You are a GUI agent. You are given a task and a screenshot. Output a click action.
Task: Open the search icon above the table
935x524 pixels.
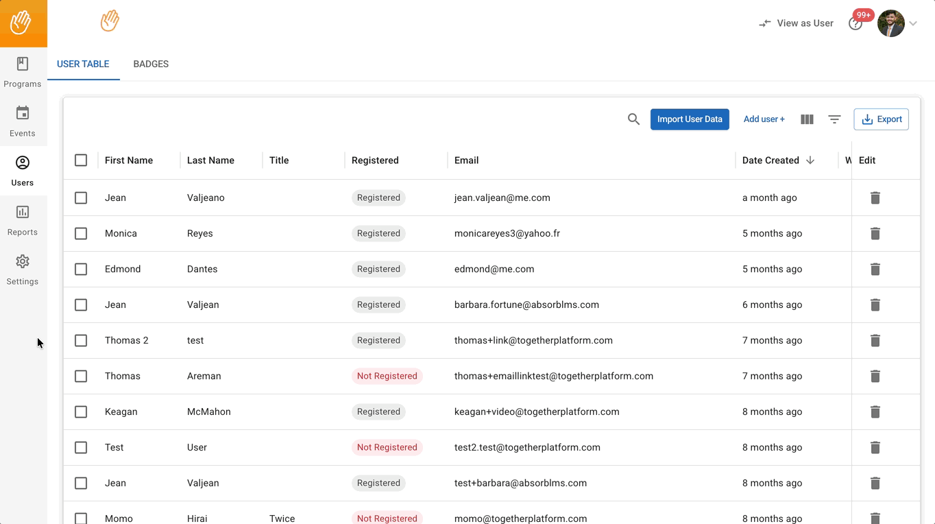[x=633, y=119]
